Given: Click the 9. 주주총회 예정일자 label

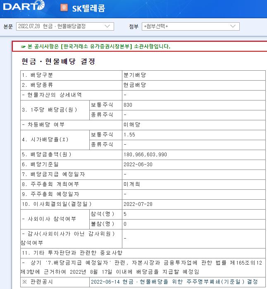Looking at the screenshot, I should (x=50, y=194).
